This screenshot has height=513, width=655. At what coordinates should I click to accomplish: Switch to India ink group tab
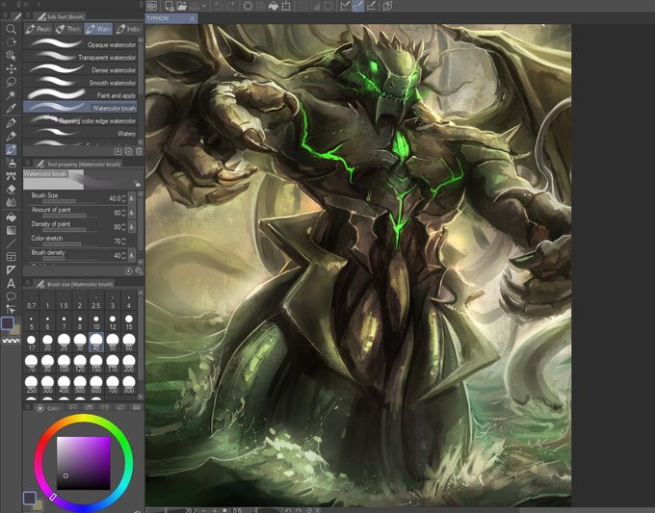point(128,29)
